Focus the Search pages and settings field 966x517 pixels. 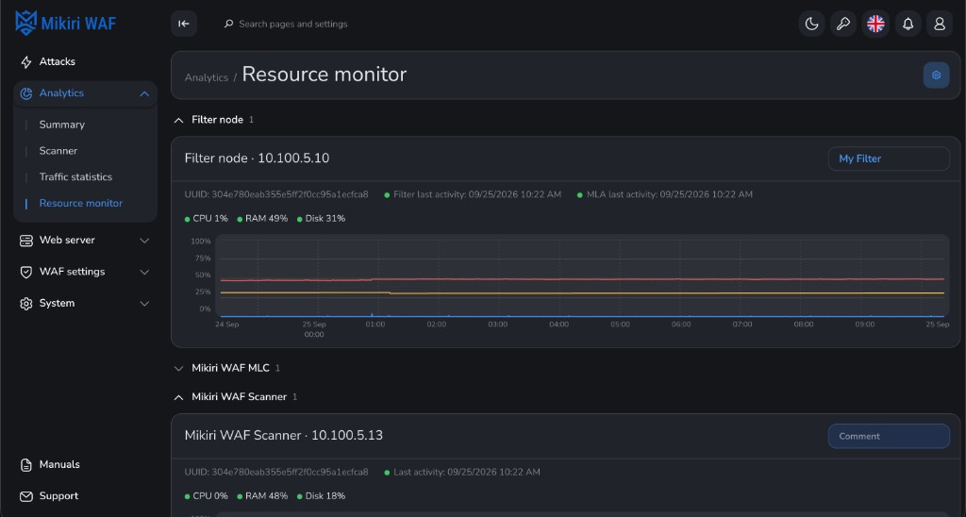click(293, 24)
